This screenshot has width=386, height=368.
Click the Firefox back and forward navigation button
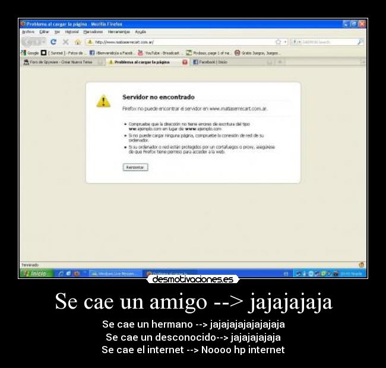[x=33, y=42]
